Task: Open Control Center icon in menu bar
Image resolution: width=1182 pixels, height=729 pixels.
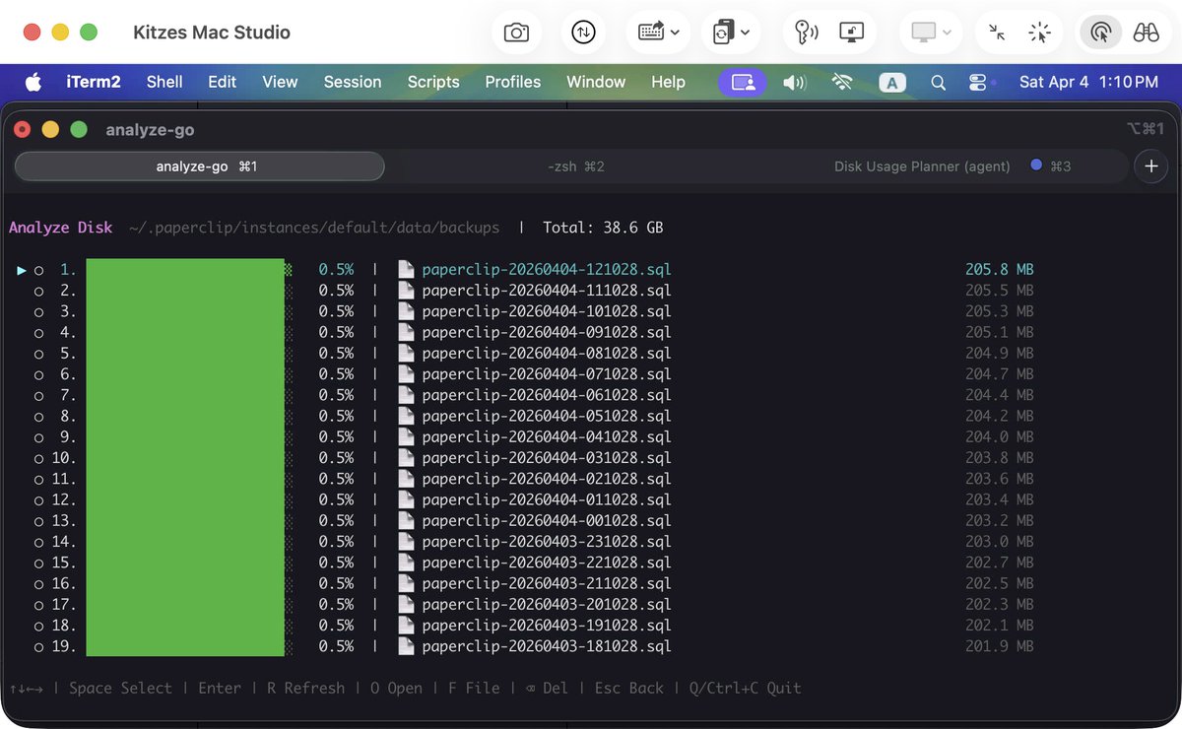Action: (978, 83)
